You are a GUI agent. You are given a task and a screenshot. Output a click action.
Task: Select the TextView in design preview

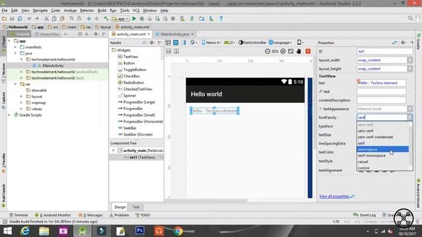(214, 111)
